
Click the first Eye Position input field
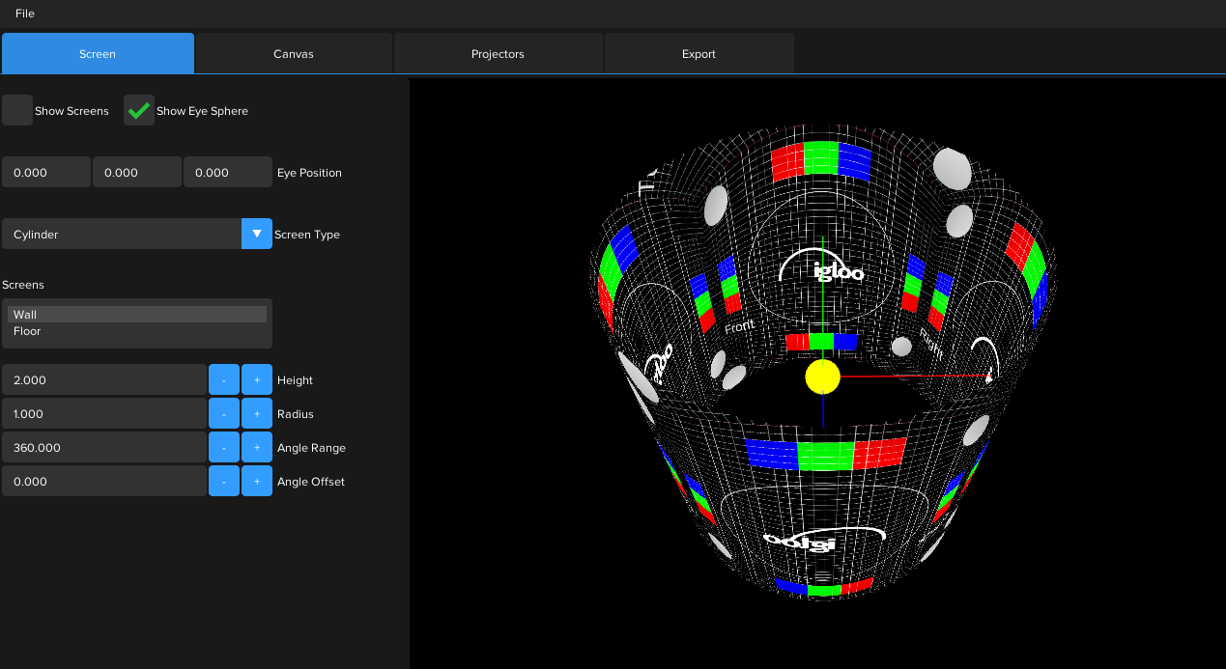[x=45, y=173]
